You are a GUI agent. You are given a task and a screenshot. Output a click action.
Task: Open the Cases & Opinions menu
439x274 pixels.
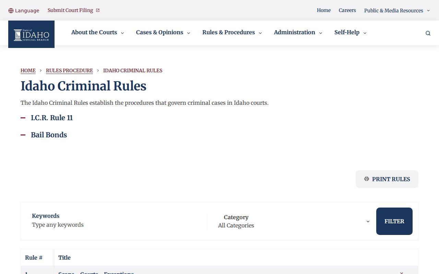[163, 33]
